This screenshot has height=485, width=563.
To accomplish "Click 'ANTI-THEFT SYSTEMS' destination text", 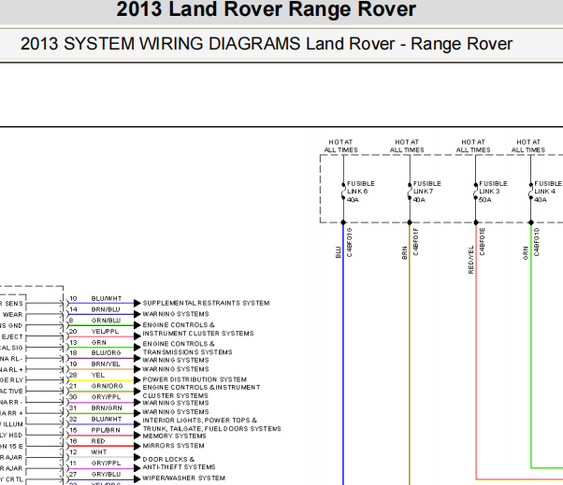I will click(179, 467).
